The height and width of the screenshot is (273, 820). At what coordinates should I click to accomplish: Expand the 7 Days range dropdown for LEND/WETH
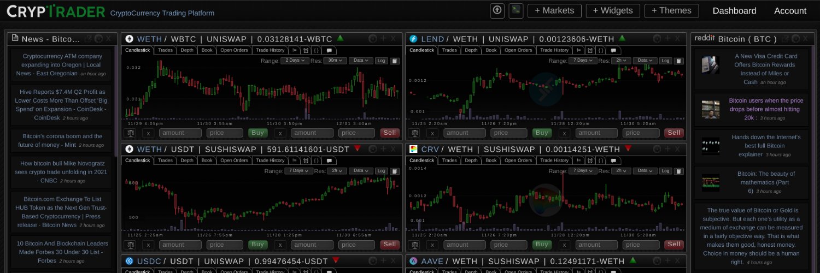click(583, 61)
